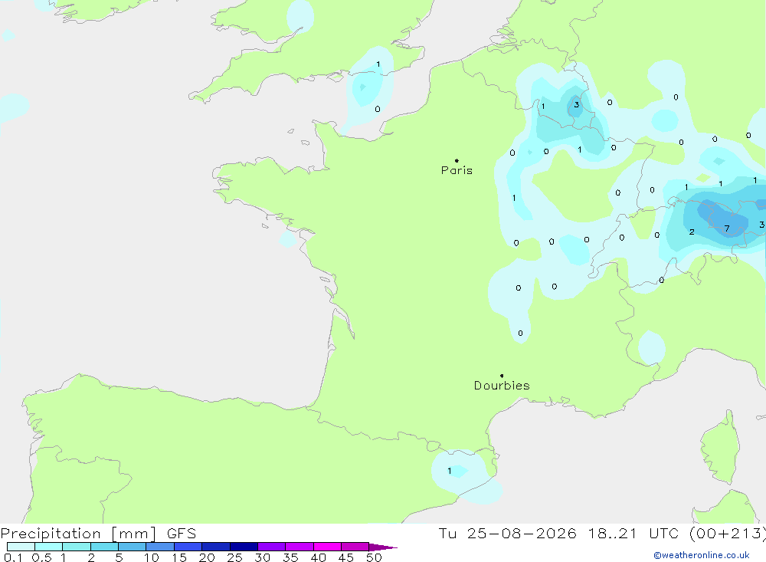Click the violet legend swatch

(x=272, y=547)
